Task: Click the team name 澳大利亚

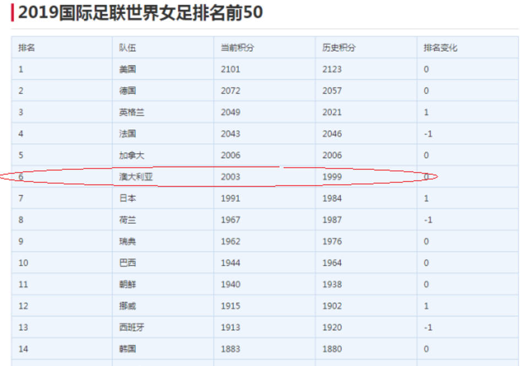Action: 136,177
